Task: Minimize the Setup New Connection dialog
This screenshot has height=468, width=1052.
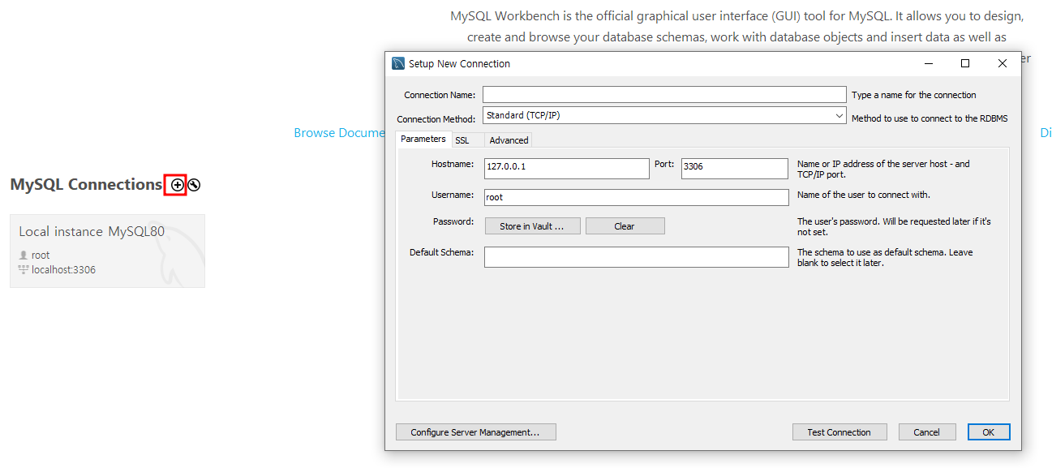Action: click(928, 63)
